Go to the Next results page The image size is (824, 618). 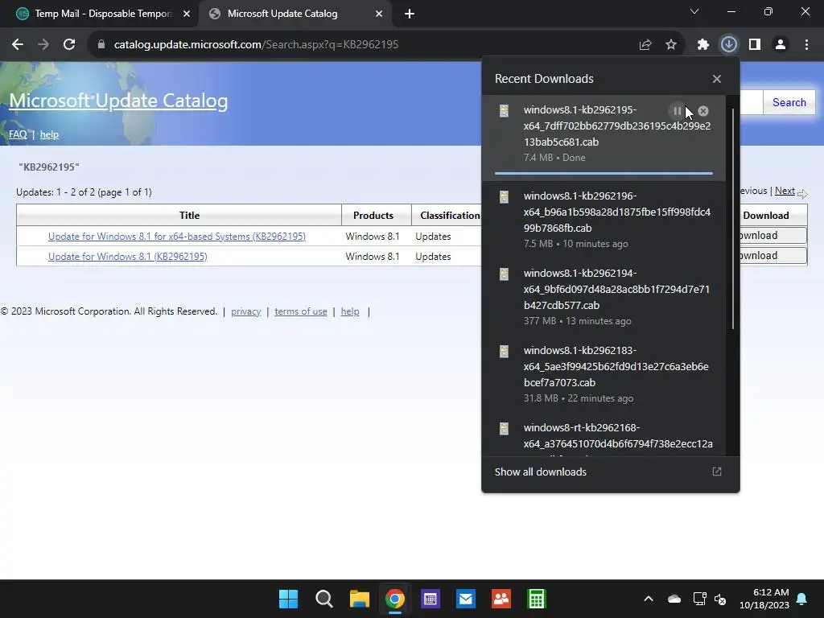point(785,192)
